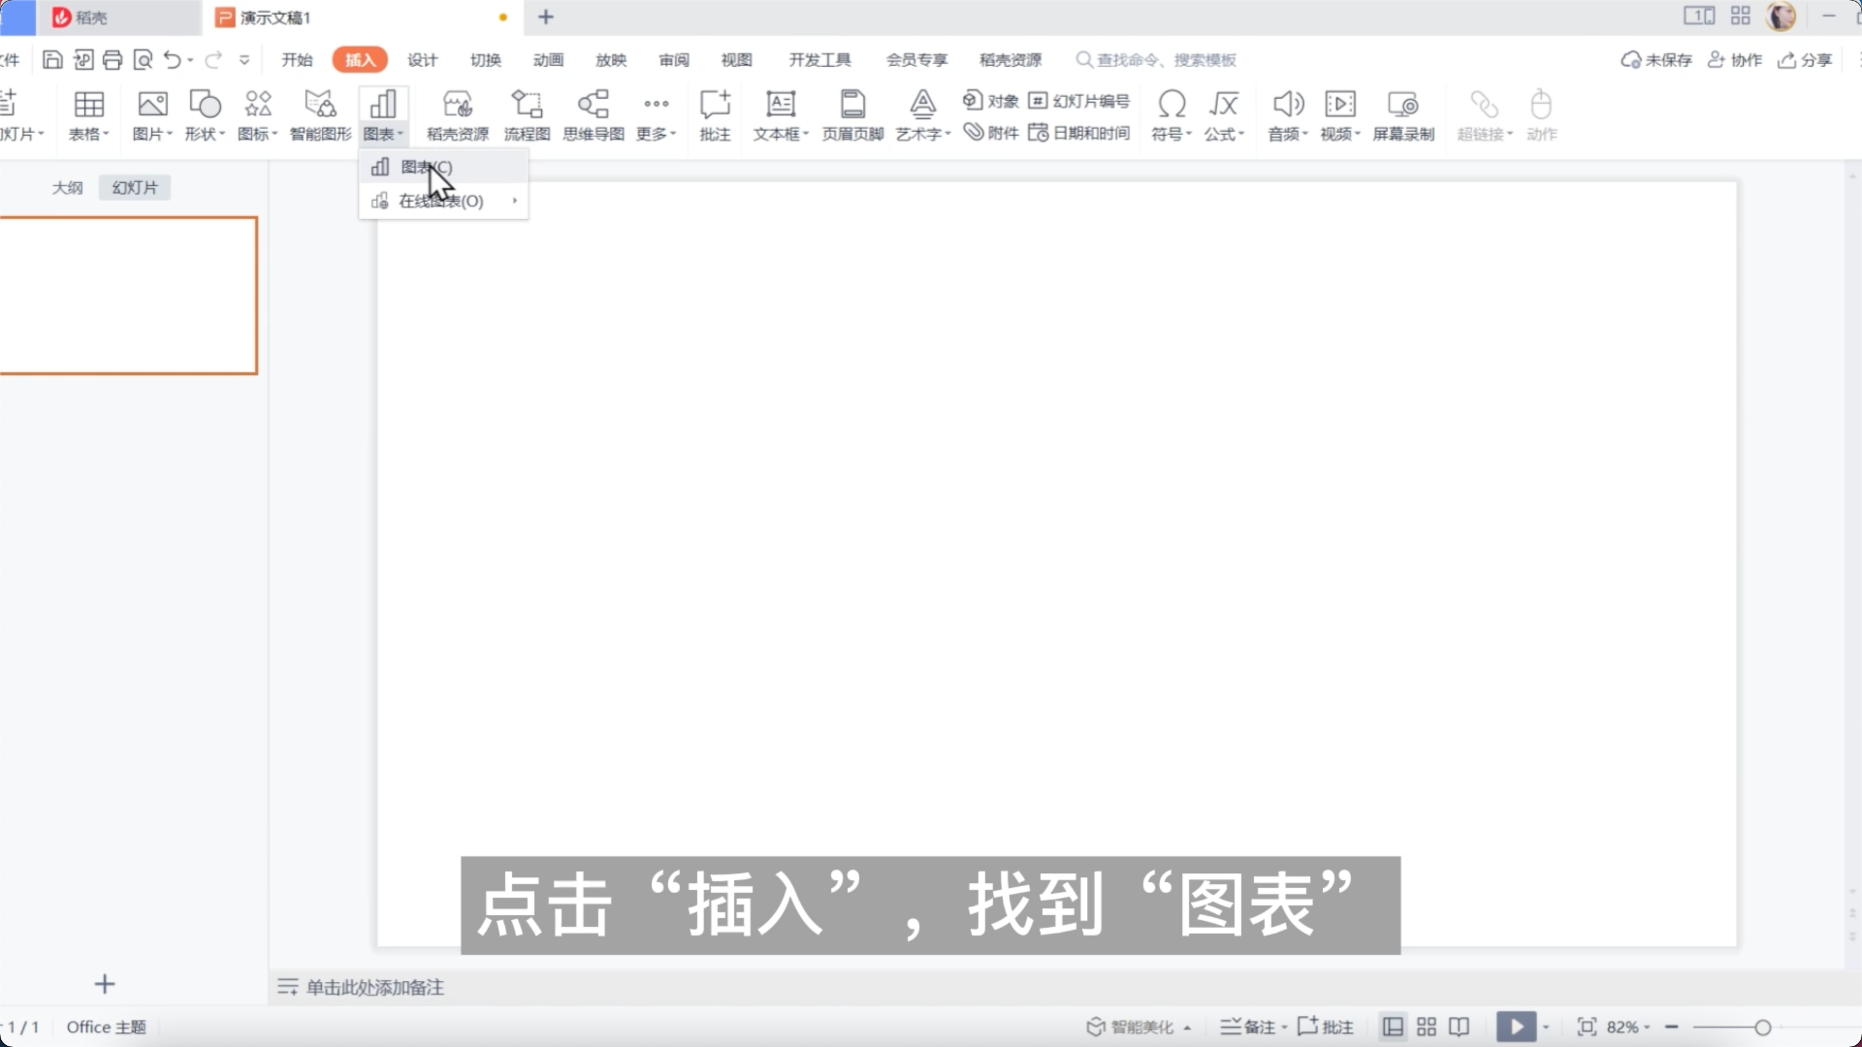Expand the slideshow play options arrow
Screen dimensions: 1862x1047
pos(1546,1027)
